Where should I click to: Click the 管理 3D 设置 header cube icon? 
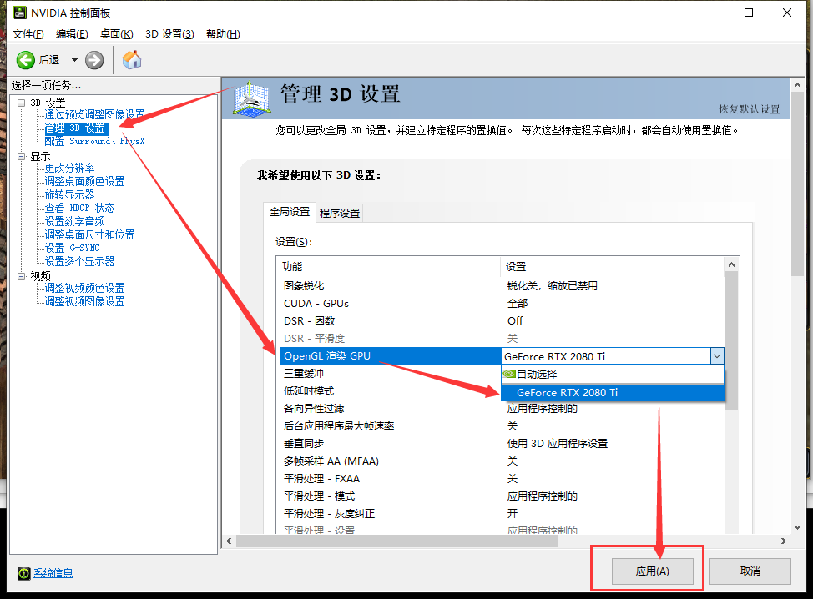click(x=251, y=98)
